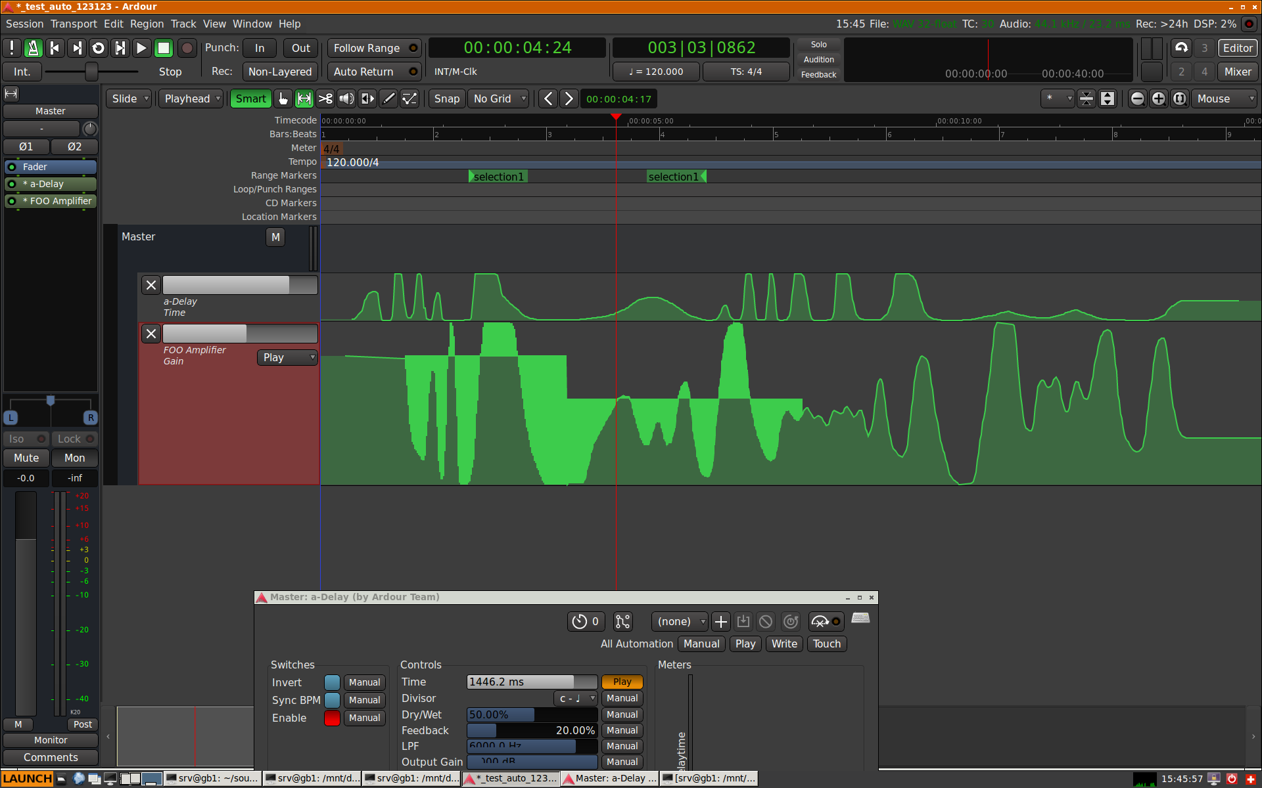Toggle Fader processor active LED
This screenshot has width=1262, height=788.
click(x=12, y=167)
